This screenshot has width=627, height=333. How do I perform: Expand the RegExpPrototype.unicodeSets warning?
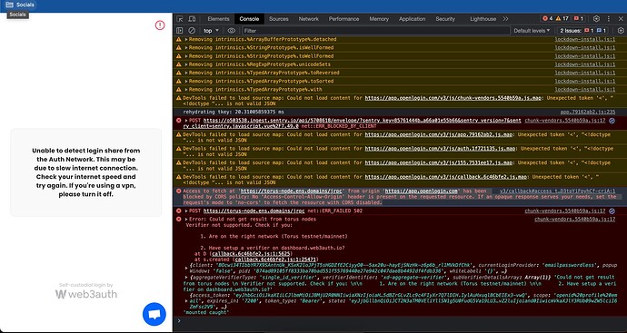186,64
